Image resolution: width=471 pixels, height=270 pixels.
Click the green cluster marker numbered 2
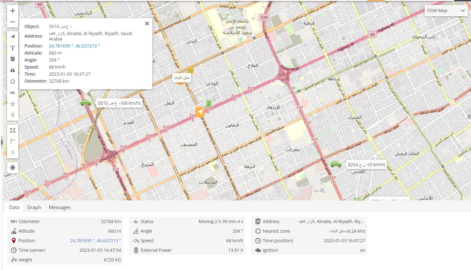point(209,103)
